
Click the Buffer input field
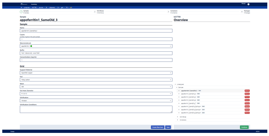click(x=96, y=53)
